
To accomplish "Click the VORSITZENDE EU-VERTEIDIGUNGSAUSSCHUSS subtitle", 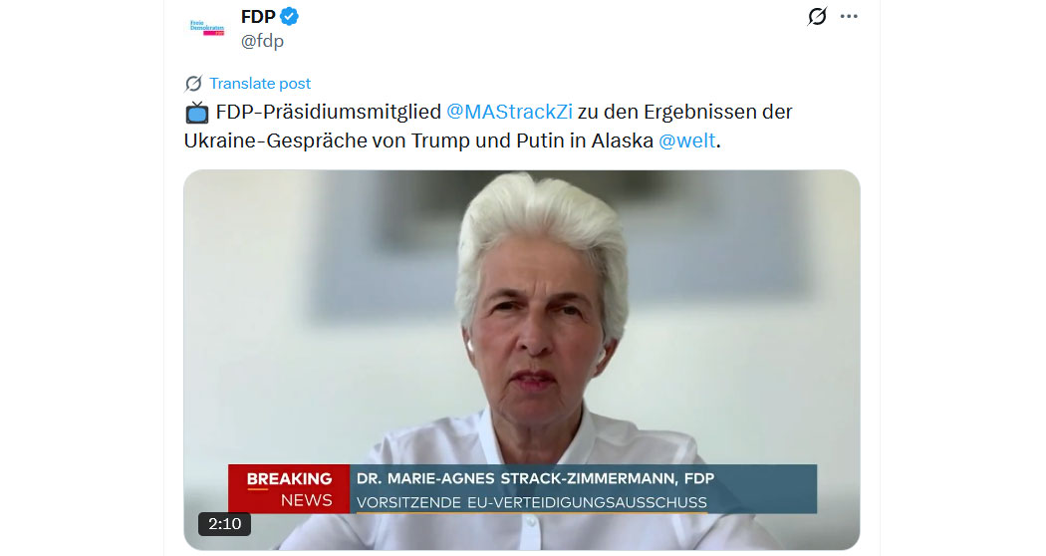I will pos(532,502).
